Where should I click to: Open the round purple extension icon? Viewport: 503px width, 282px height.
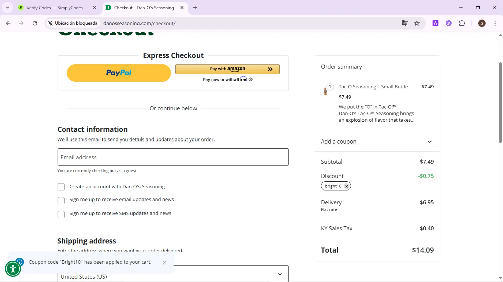point(449,23)
